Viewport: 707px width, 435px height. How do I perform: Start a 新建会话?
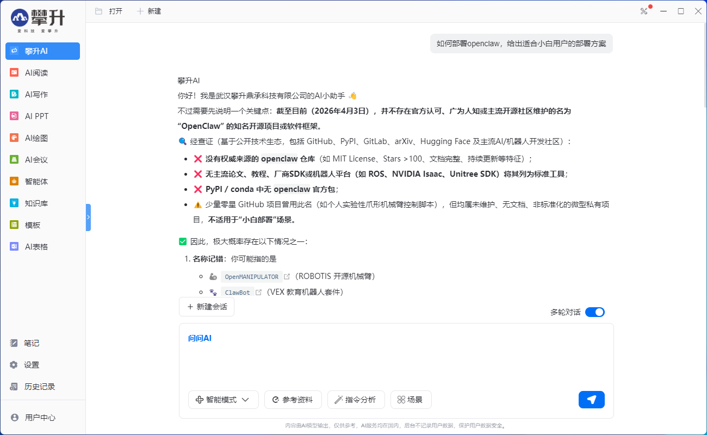[x=207, y=307]
